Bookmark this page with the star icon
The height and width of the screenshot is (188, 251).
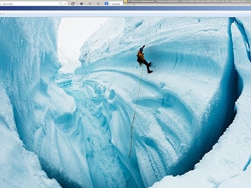(x=61, y=4)
